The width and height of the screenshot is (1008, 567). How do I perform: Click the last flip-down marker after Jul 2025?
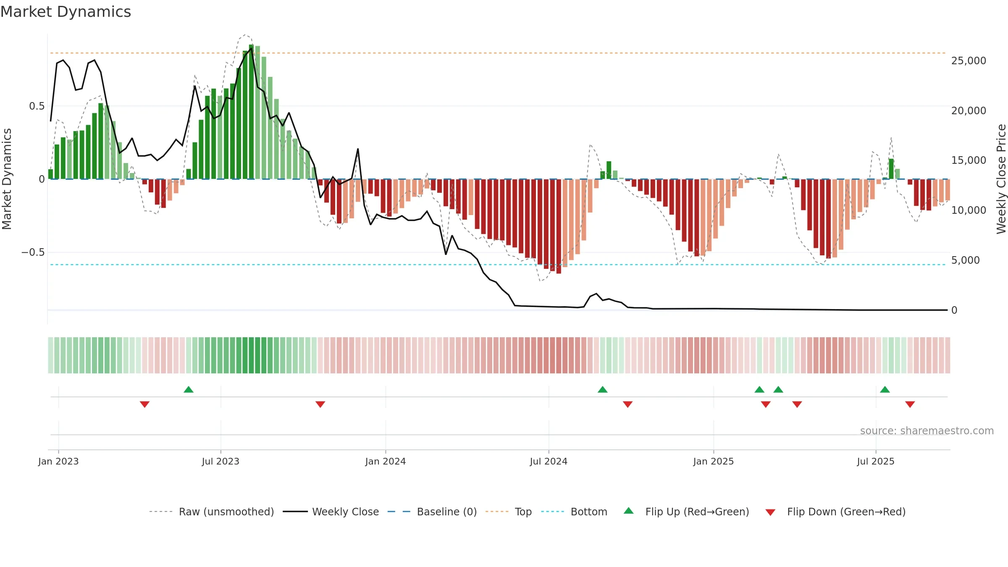pos(910,404)
